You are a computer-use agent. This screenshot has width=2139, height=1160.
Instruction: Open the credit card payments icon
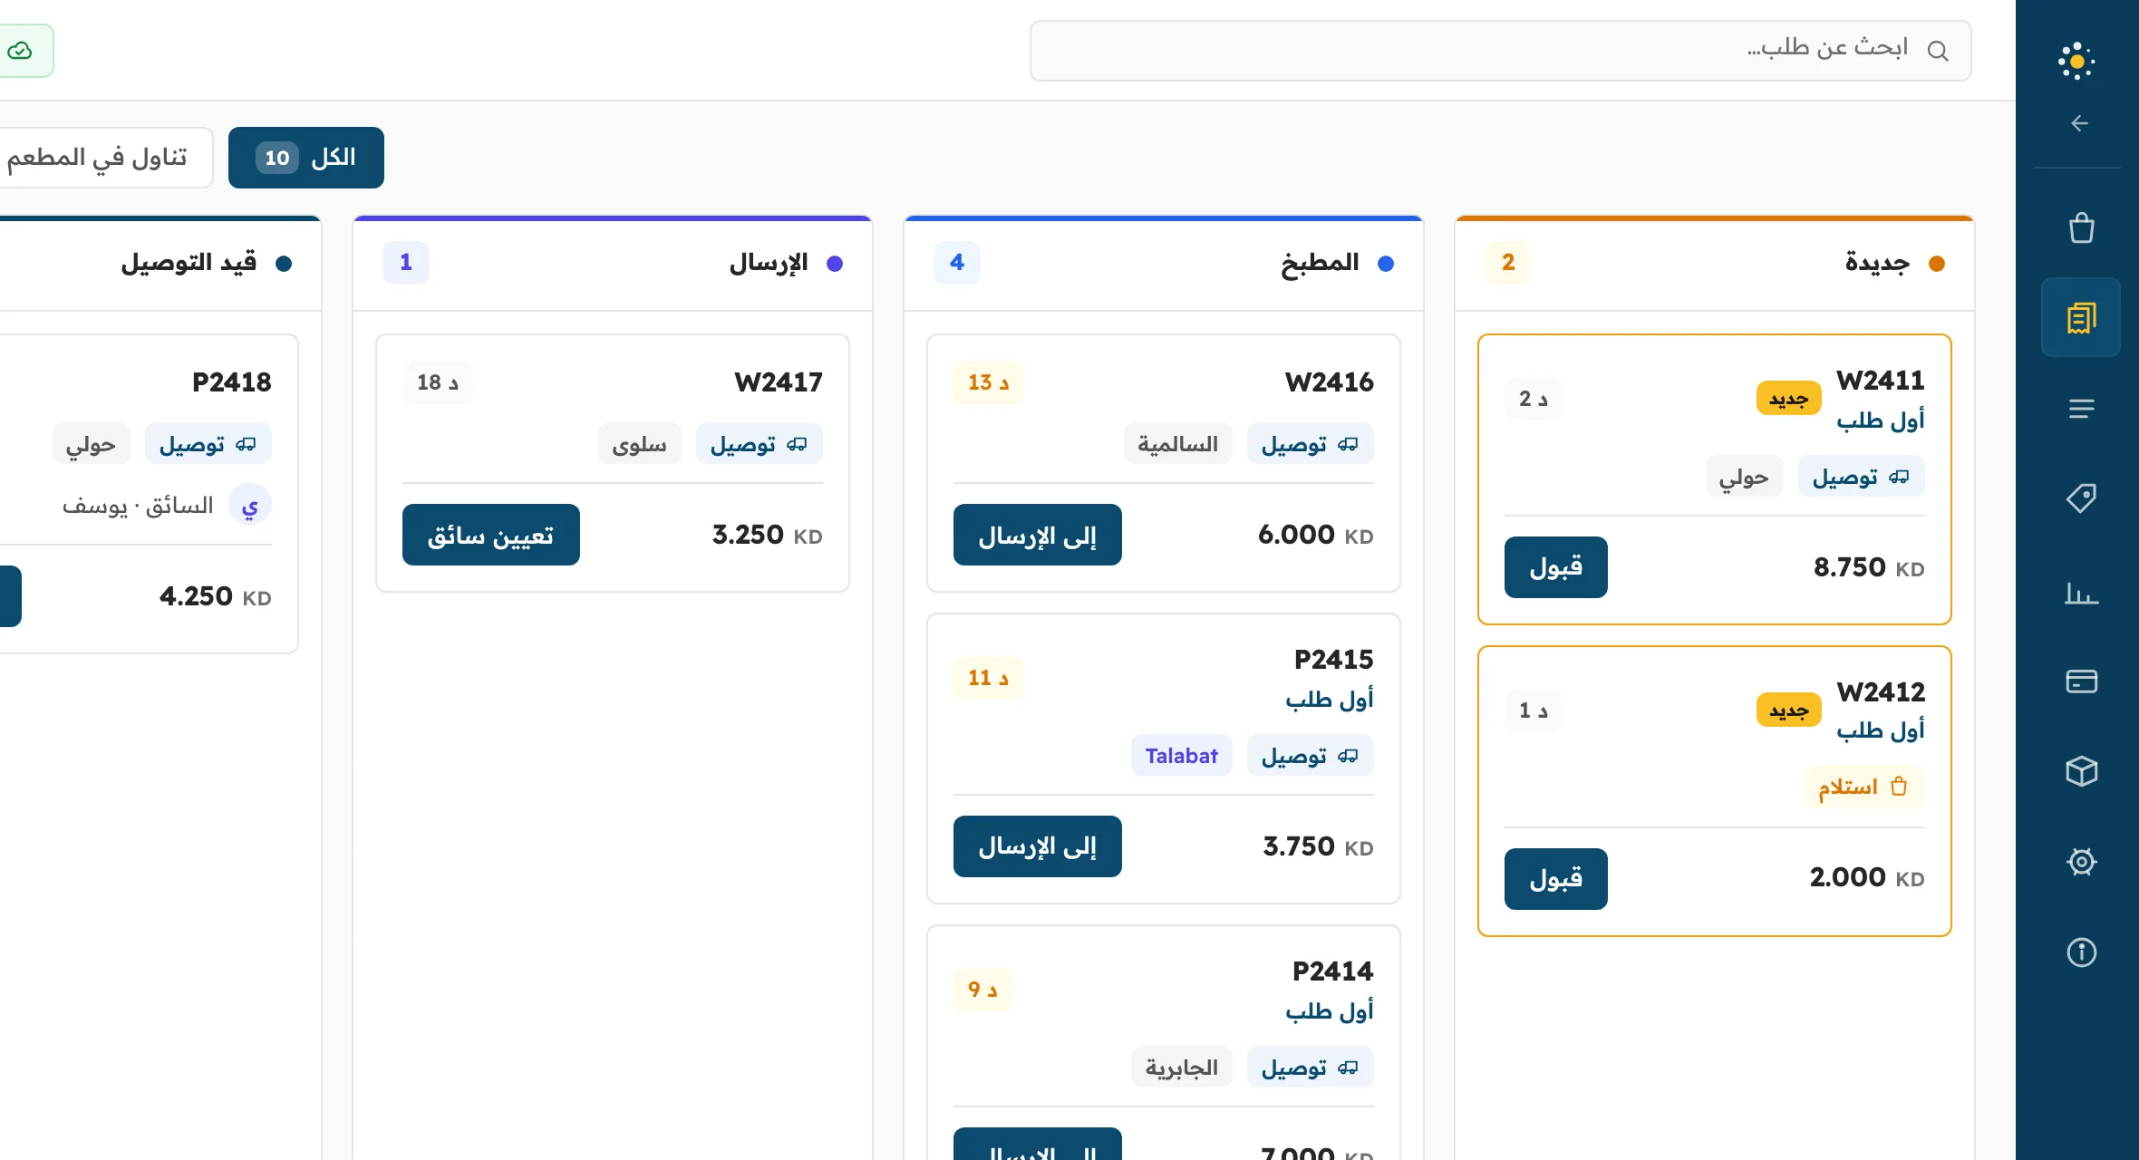click(2081, 681)
